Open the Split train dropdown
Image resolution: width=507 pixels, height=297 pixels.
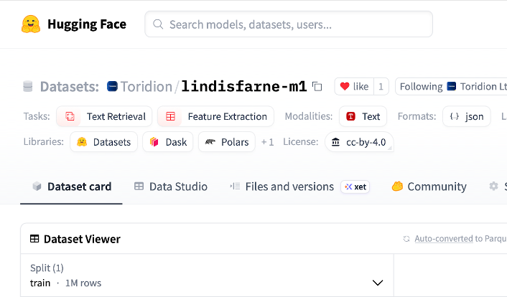pyautogui.click(x=207, y=275)
